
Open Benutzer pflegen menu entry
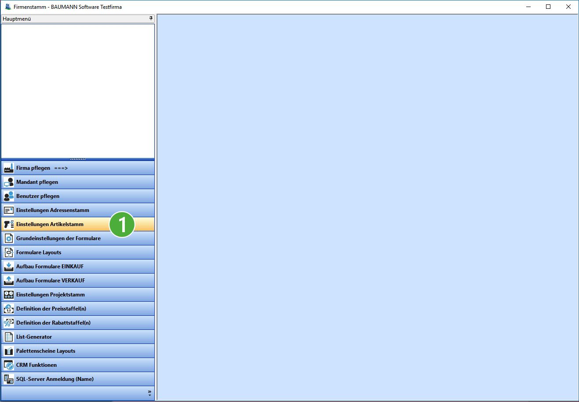tap(78, 196)
